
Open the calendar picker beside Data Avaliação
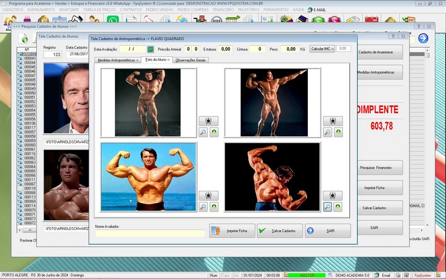pyautogui.click(x=149, y=49)
